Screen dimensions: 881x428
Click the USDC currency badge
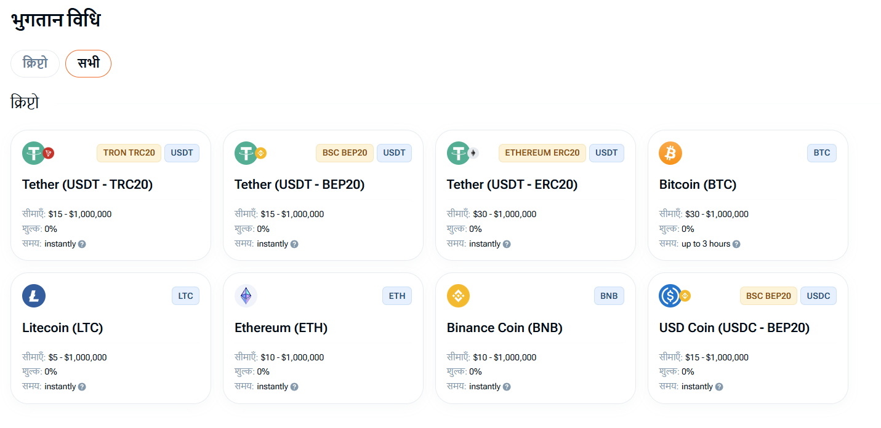[818, 296]
